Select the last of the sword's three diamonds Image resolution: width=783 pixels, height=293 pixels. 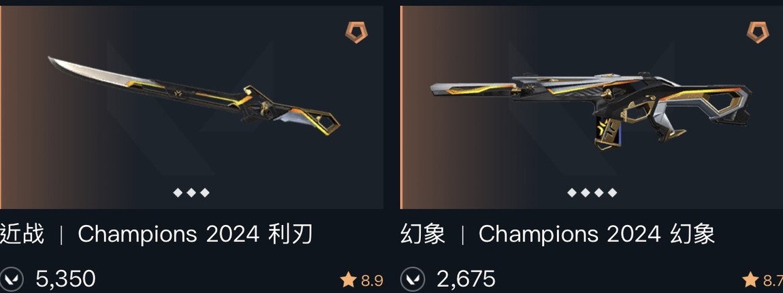(205, 193)
